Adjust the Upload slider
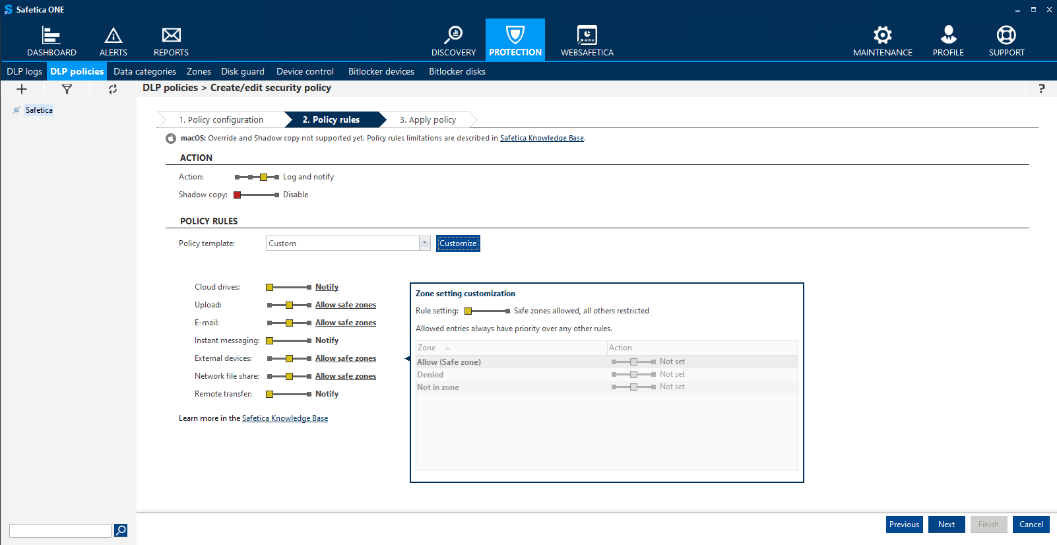Screen dimensions: 1057x545 [x=288, y=305]
